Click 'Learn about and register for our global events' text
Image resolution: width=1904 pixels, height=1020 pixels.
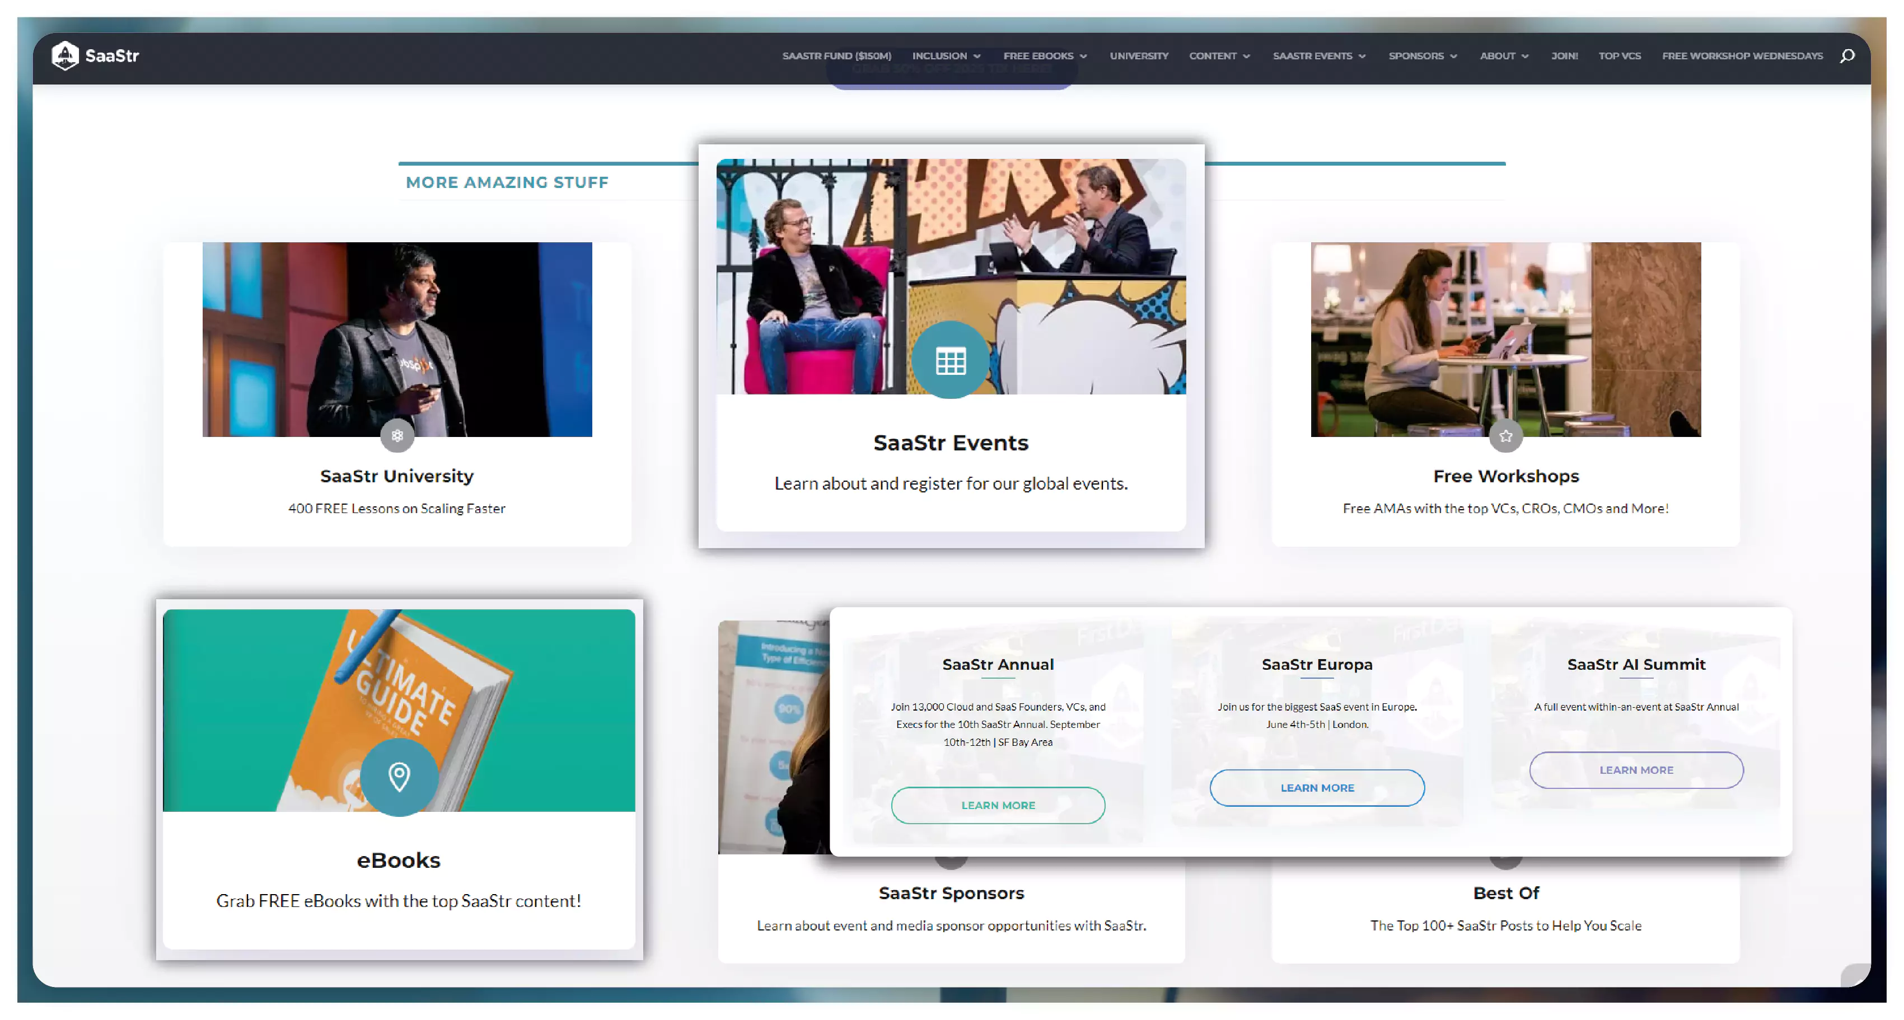951,483
